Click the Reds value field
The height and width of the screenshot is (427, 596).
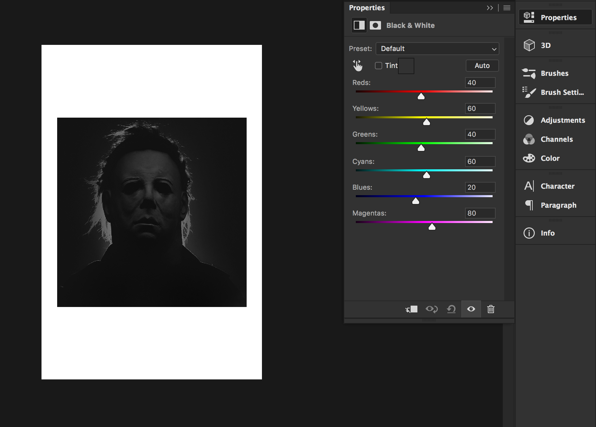480,83
